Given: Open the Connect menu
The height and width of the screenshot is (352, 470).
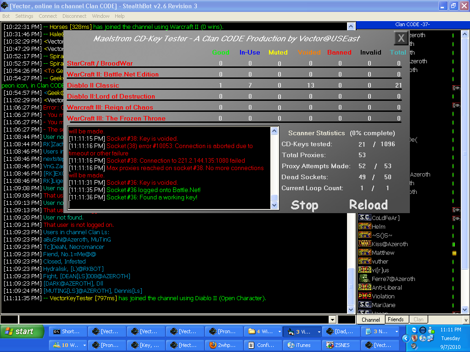Looking at the screenshot, I should (x=48, y=16).
